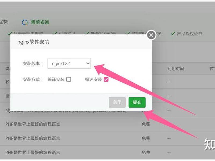Open the 安装版本 nginx1.22 dropdown
The image size is (215, 161).
69,63
